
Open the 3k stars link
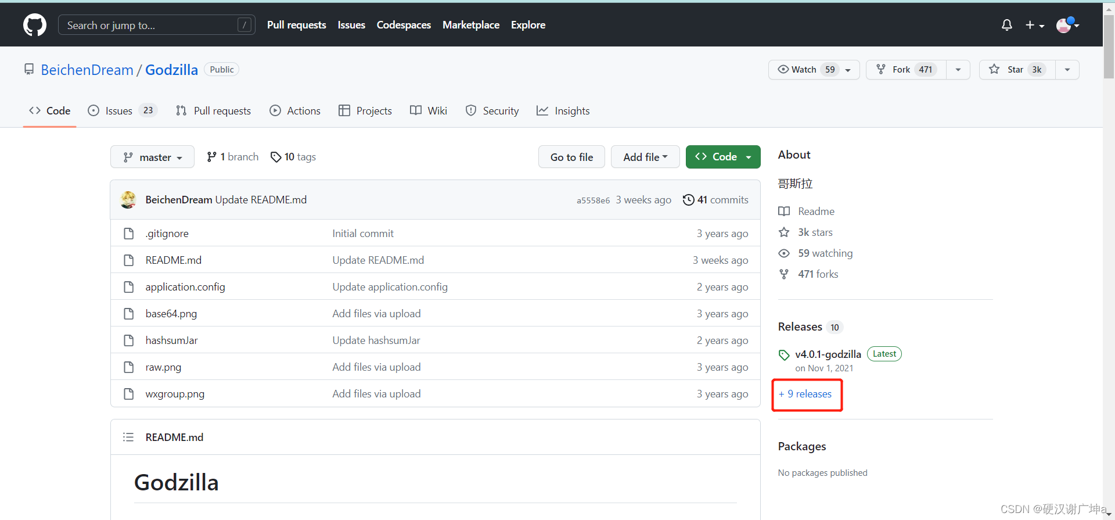click(x=805, y=232)
